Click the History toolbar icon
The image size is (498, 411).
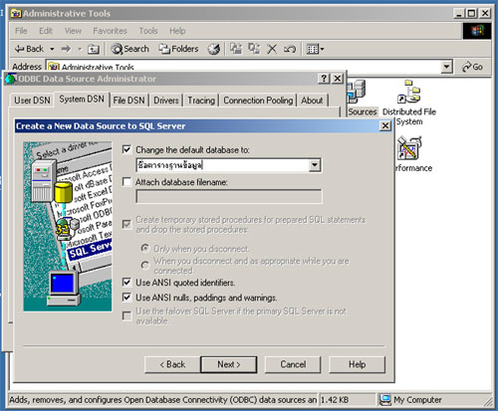coord(214,49)
